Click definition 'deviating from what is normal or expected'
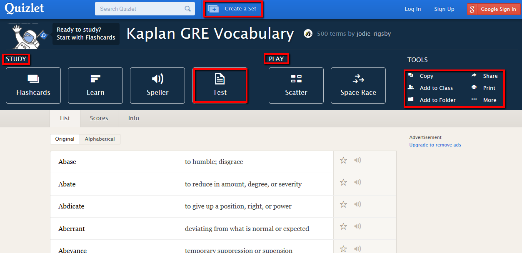Viewport: 522px width, 253px height. [x=247, y=229]
